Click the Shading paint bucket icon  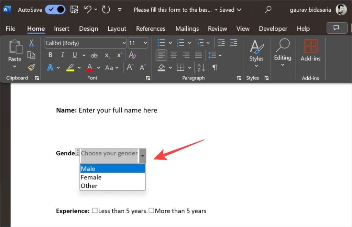pyautogui.click(x=162, y=67)
